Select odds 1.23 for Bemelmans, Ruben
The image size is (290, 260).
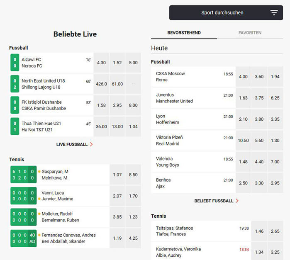[x=133, y=217]
